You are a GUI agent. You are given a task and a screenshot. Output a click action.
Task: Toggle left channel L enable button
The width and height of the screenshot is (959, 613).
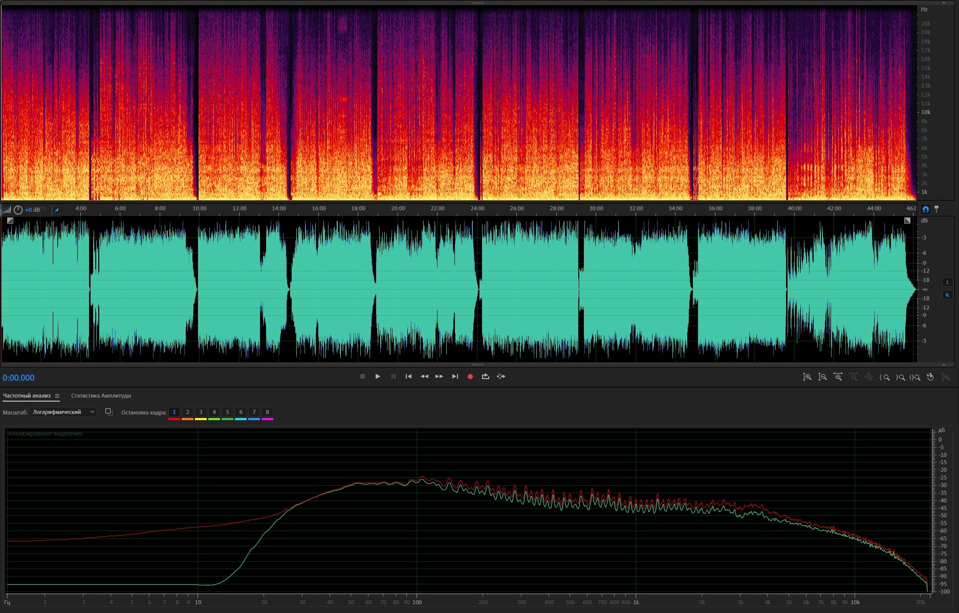point(947,282)
